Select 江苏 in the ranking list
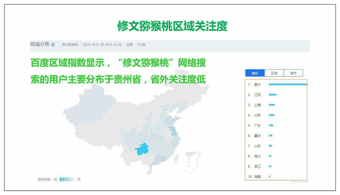Screen dimensions: 340x195 pyautogui.click(x=257, y=95)
